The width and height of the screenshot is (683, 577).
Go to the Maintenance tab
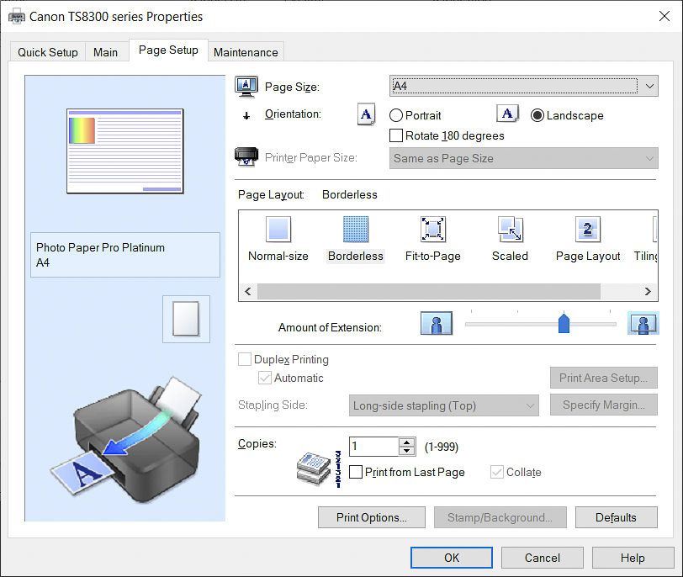point(246,52)
